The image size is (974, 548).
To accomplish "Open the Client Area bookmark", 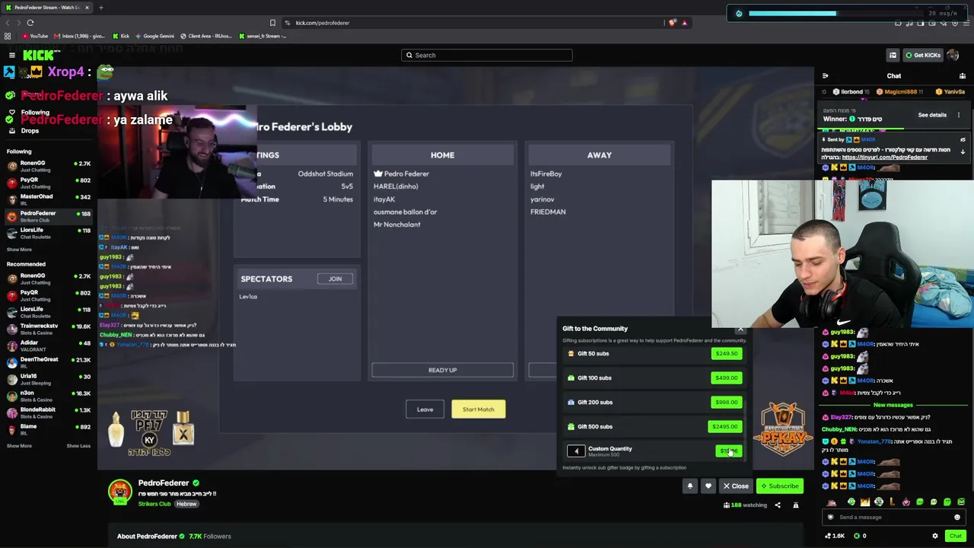I will pyautogui.click(x=206, y=36).
